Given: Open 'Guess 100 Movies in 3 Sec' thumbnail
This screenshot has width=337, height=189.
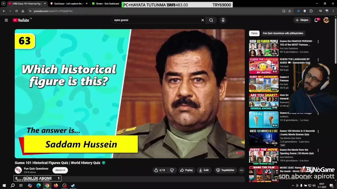Looking at the screenshot, I should [264, 137].
